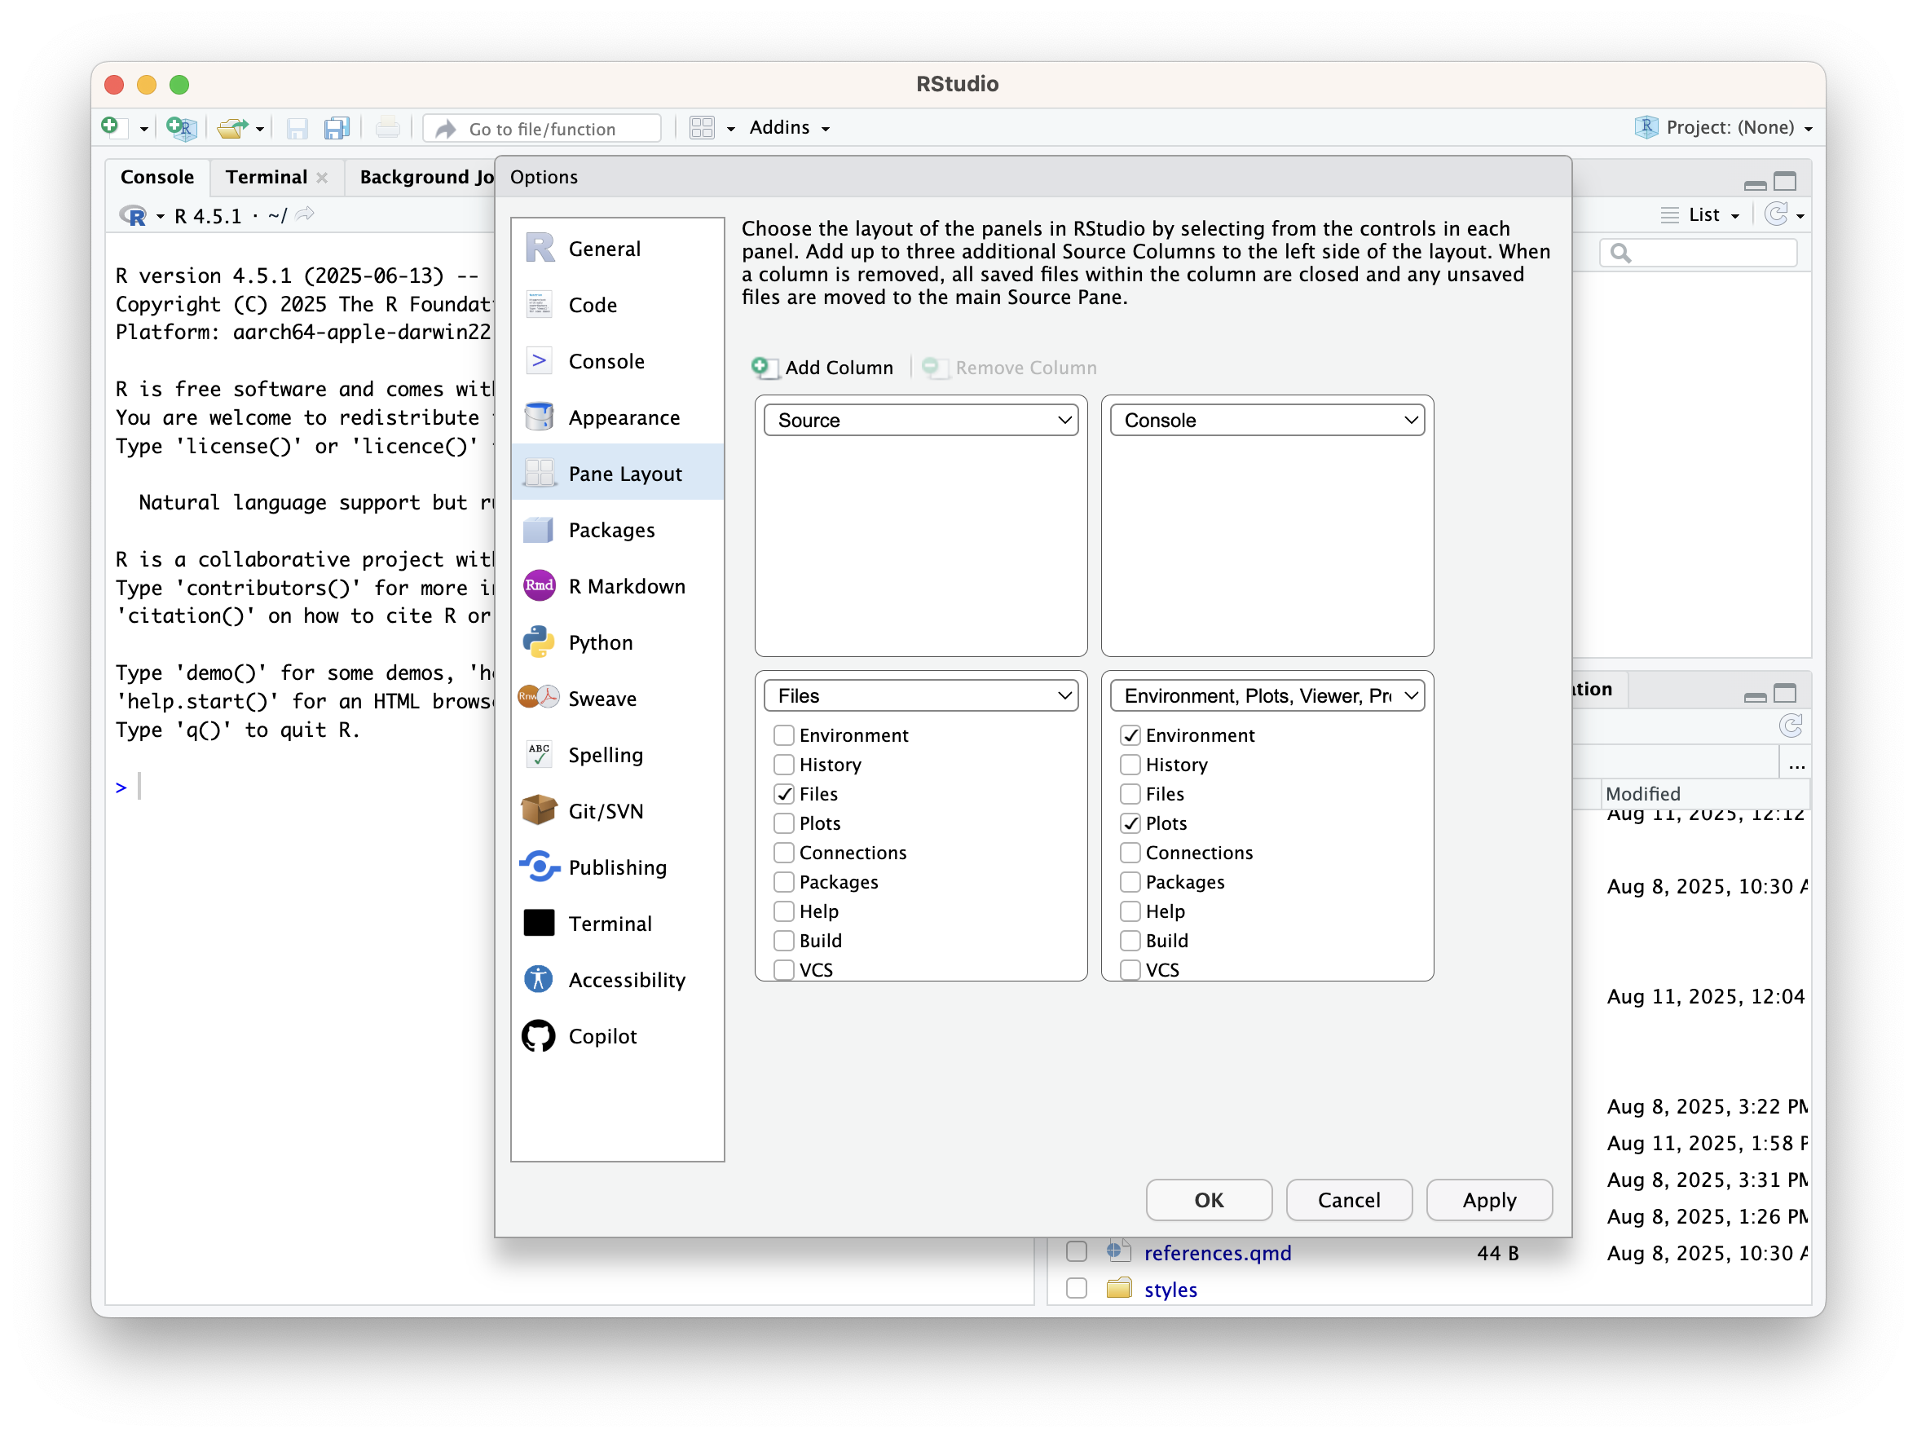
Task: Open the Files pane dropdown
Action: 921,696
